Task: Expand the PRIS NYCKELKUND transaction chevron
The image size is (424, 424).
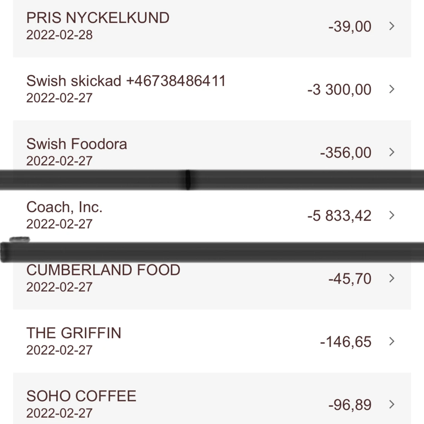Action: click(392, 26)
